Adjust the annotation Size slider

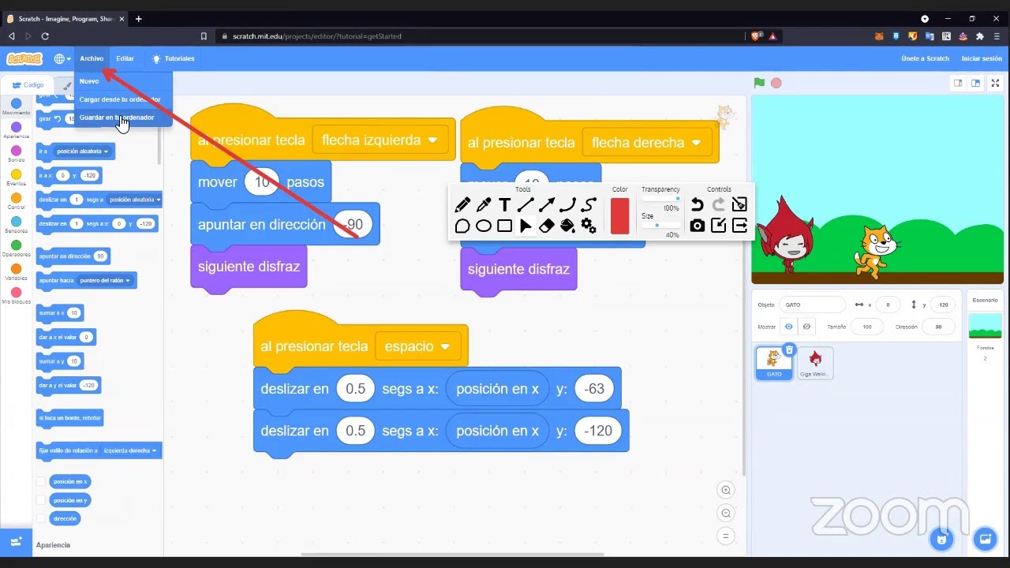click(x=660, y=226)
